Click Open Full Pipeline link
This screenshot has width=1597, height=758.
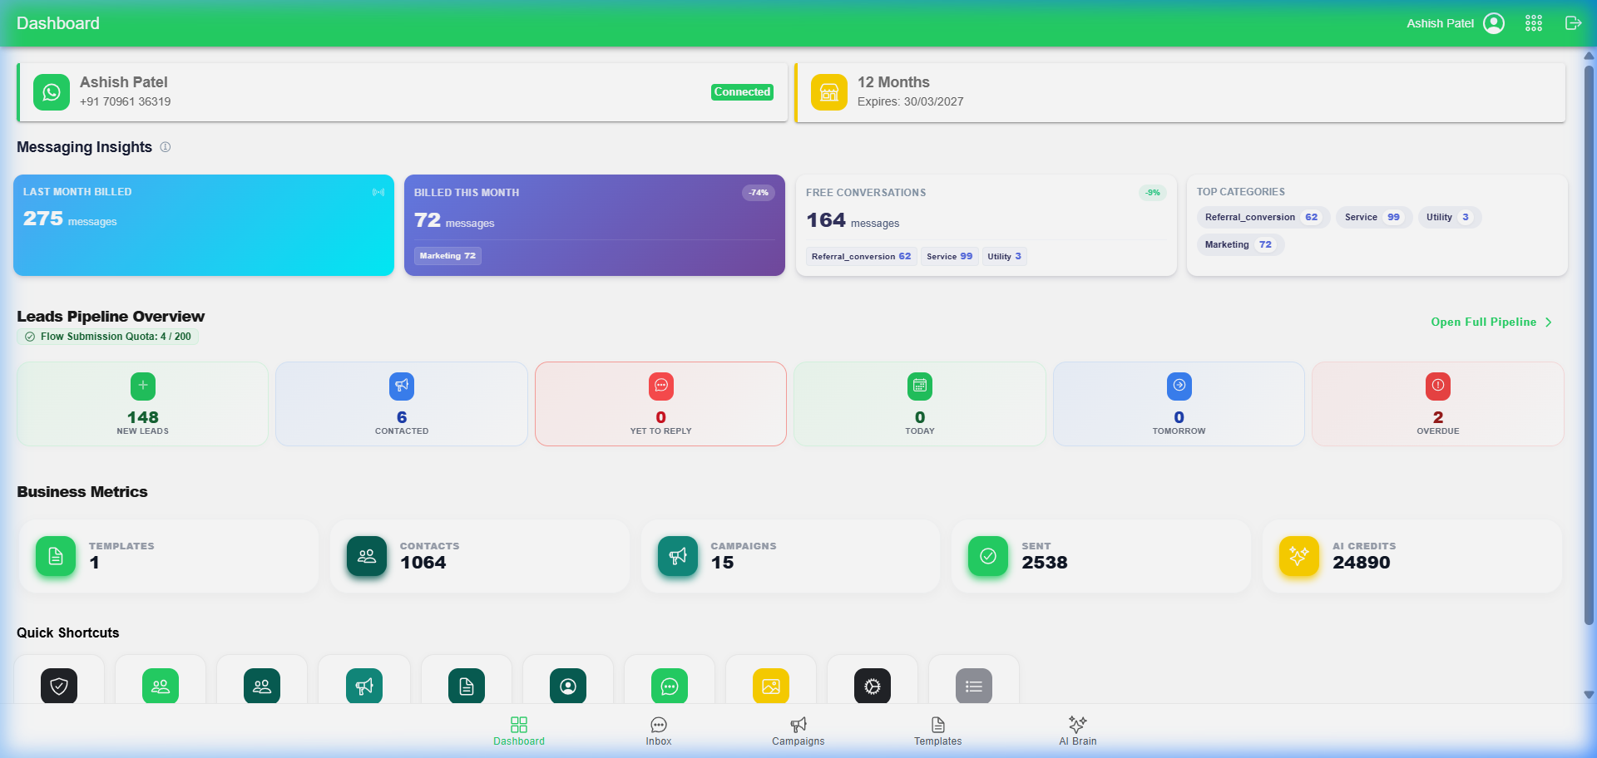click(1491, 322)
